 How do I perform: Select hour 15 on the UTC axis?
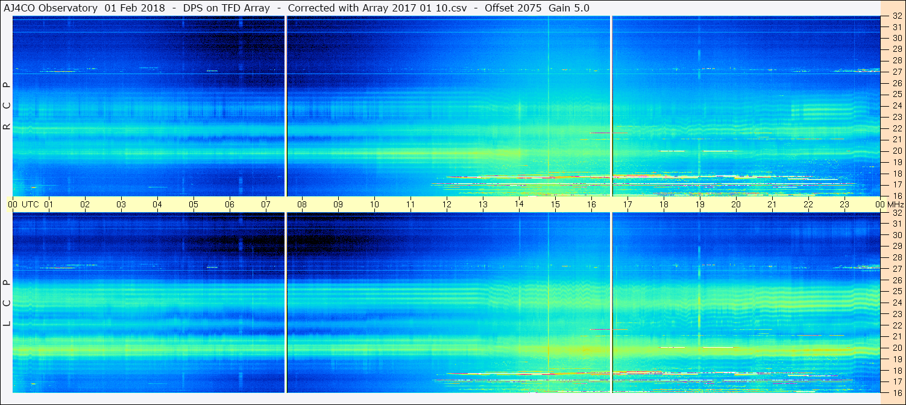555,204
